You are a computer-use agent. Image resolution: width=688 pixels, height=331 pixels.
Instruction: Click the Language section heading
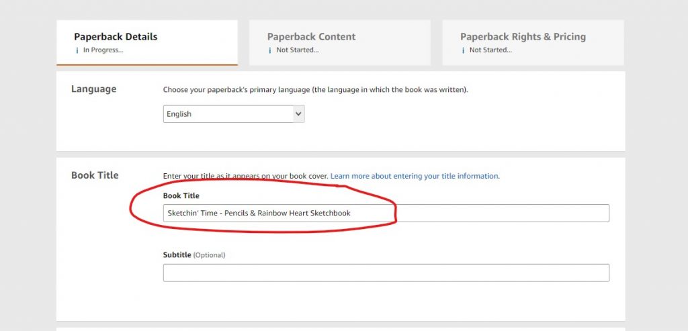click(94, 89)
